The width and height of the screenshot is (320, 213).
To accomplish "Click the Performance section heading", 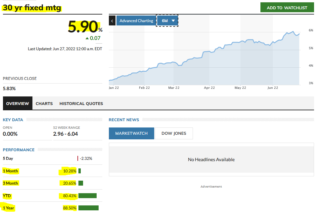I will [x=19, y=150].
